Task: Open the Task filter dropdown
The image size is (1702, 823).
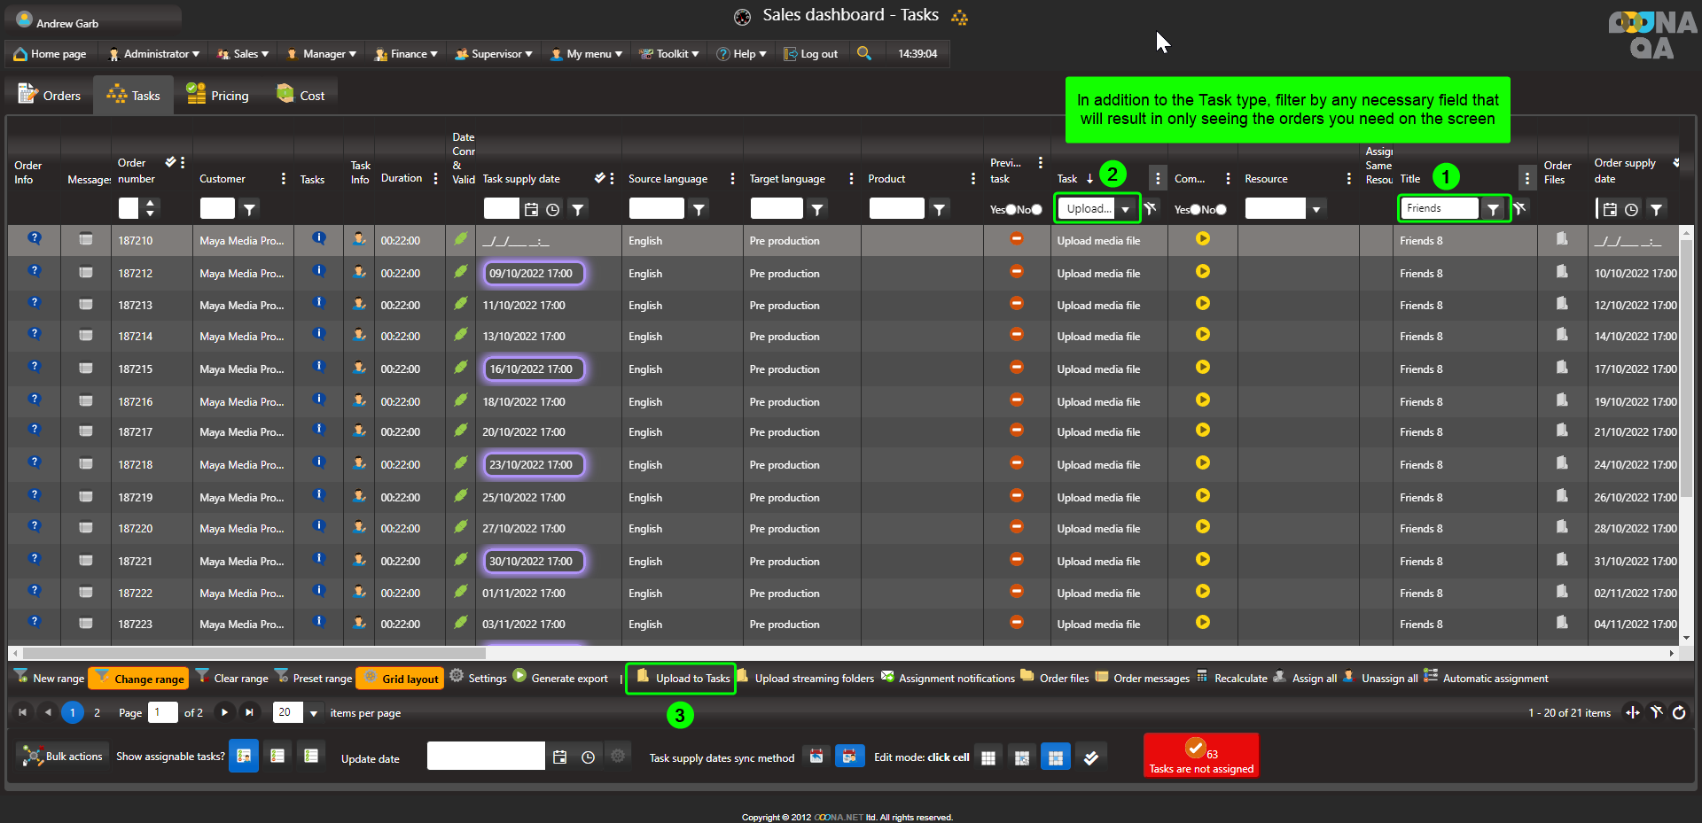Action: 1125,209
